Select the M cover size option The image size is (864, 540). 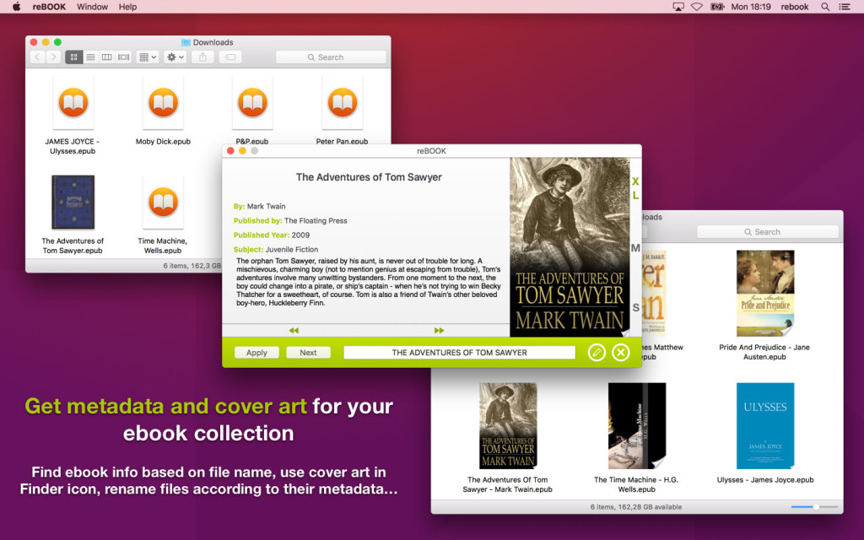(635, 248)
